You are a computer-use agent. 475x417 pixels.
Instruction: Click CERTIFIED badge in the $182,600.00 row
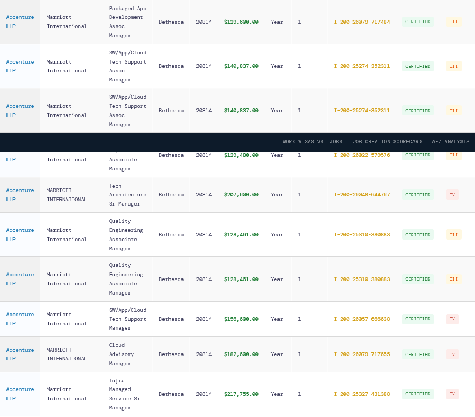[418, 354]
